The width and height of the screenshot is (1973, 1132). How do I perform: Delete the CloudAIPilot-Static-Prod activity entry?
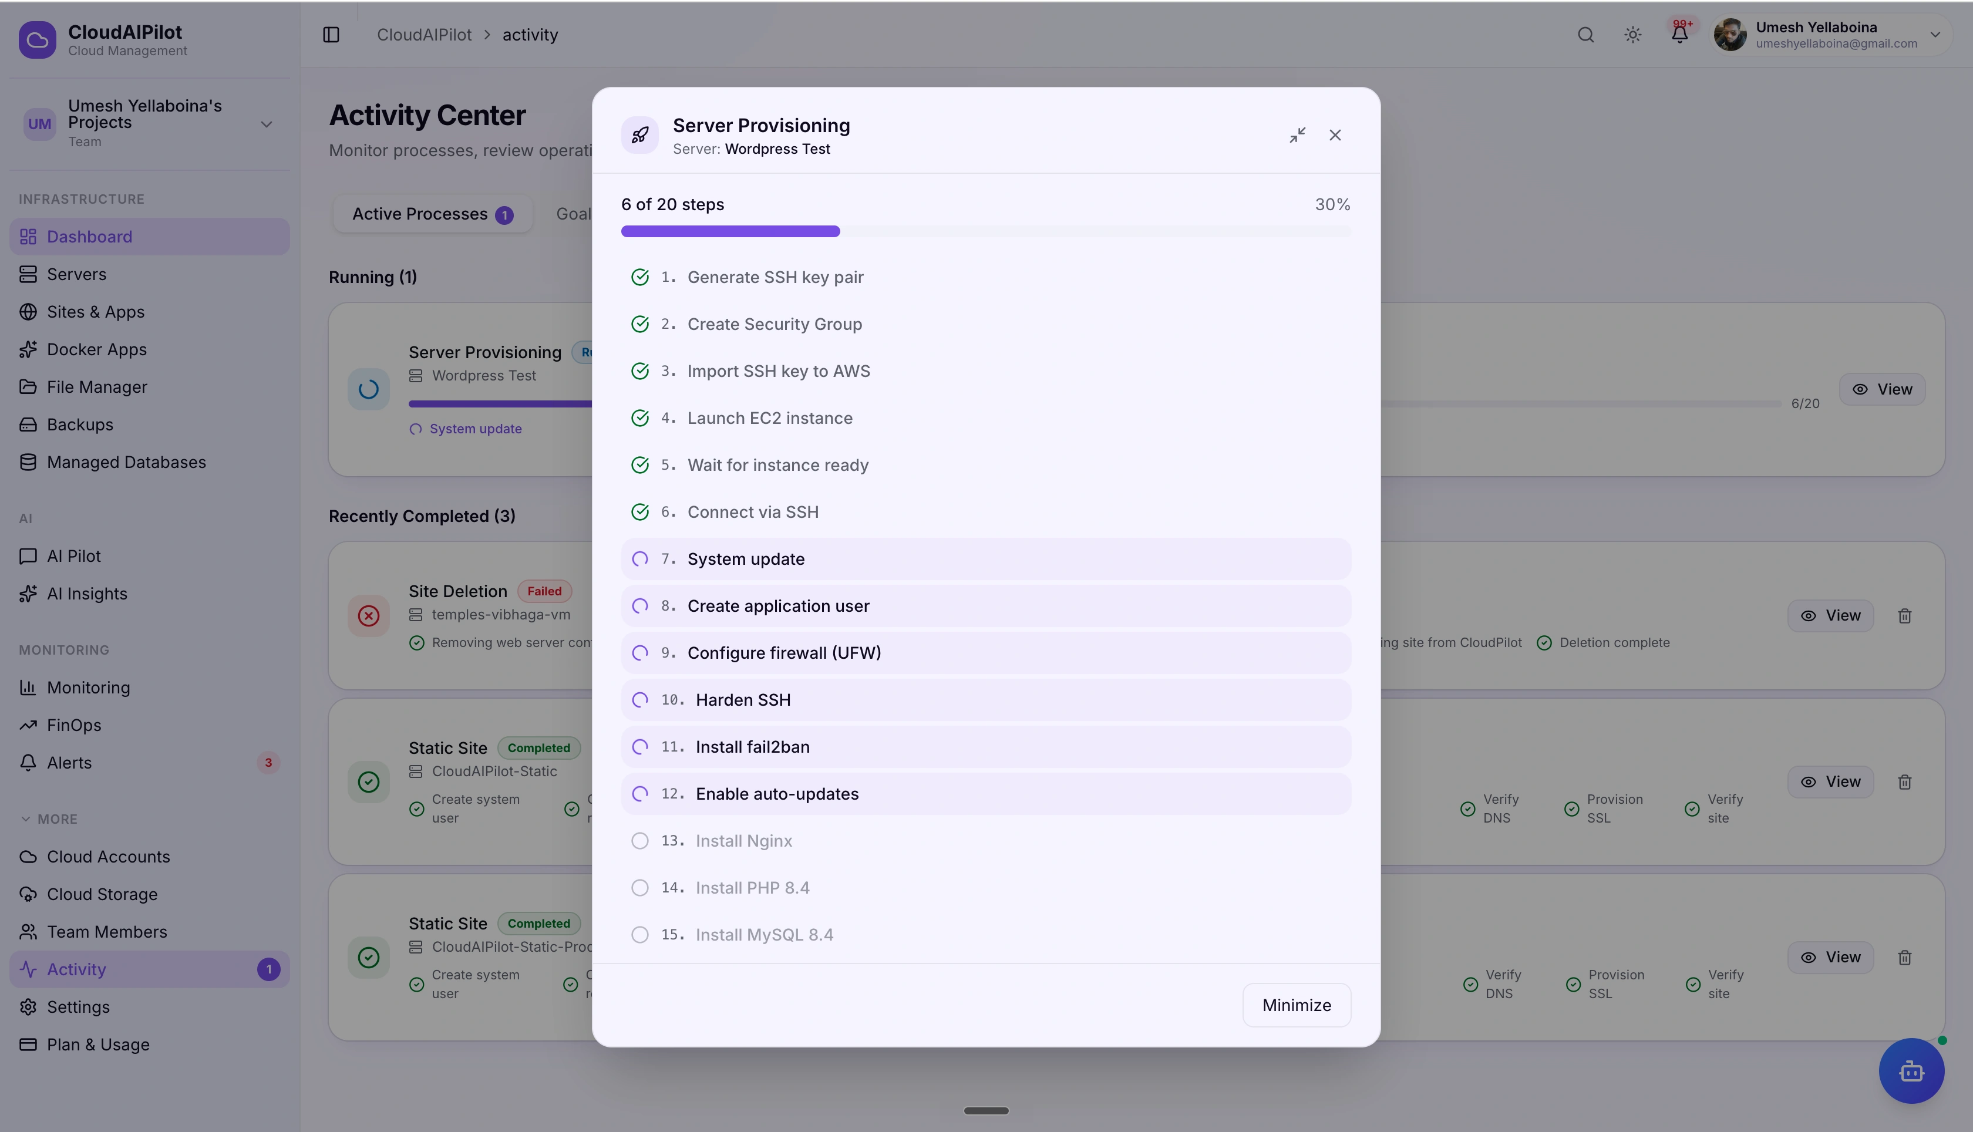tap(1904, 958)
